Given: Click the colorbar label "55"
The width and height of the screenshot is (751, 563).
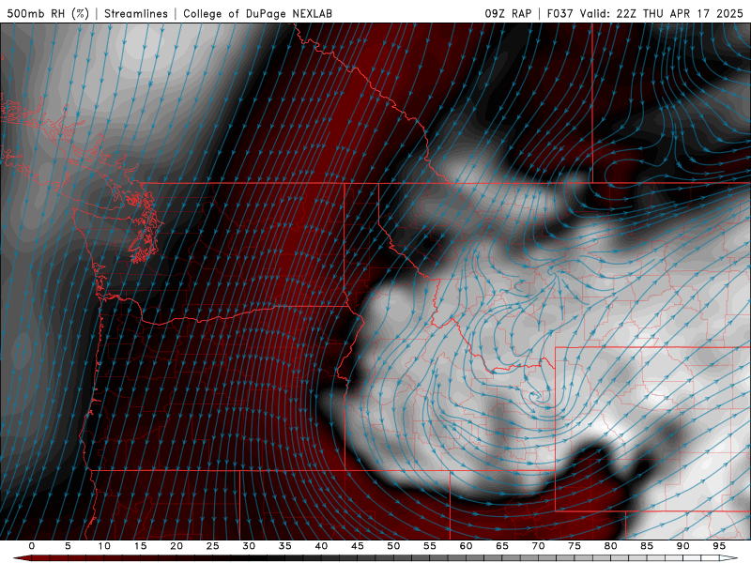Looking at the screenshot, I should click(x=430, y=546).
